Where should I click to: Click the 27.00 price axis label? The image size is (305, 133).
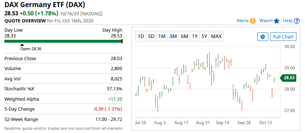pos(290,111)
